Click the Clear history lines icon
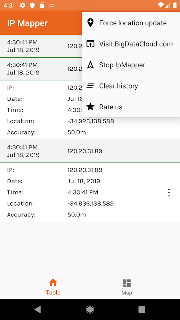Screen dimensions: 180x320 pos(90,86)
